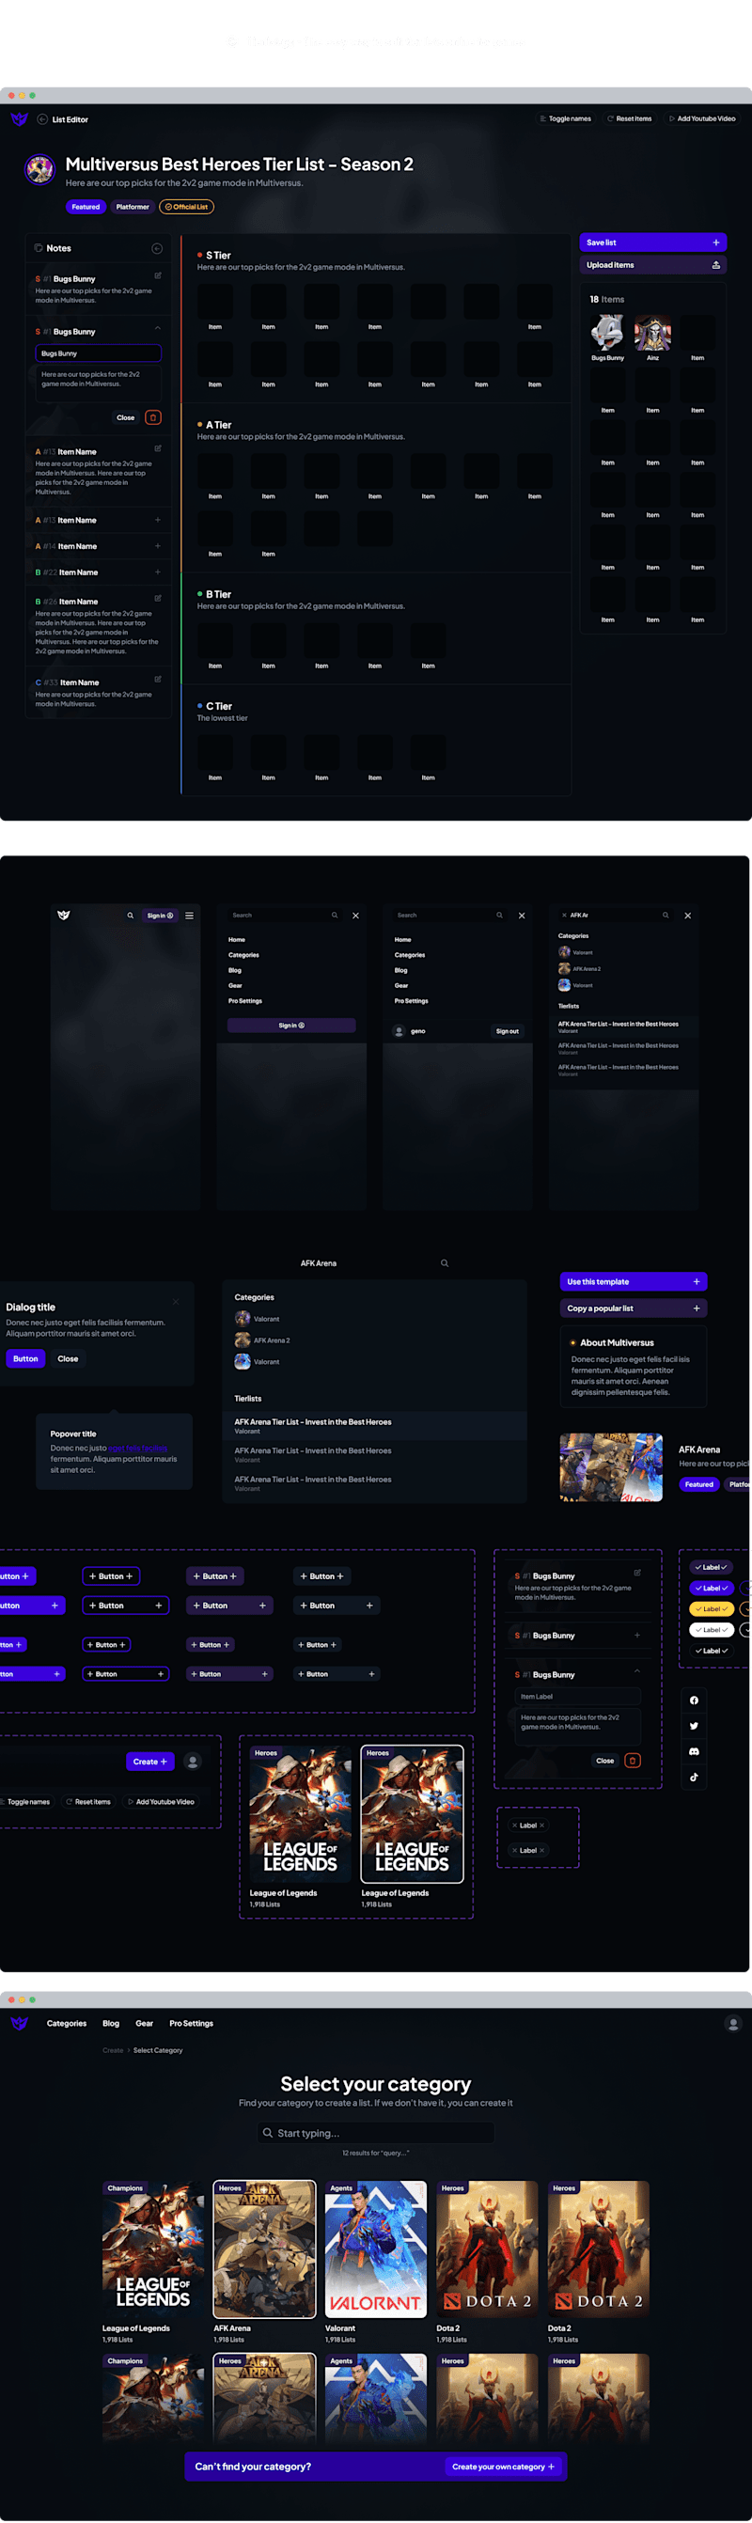Click the Bugs Bunny name field in Notes panel
Image resolution: width=752 pixels, height=2523 pixels.
click(98, 353)
